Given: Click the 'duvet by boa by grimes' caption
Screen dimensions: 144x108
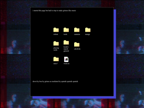Looking at the screenshot, I should 55,81.
